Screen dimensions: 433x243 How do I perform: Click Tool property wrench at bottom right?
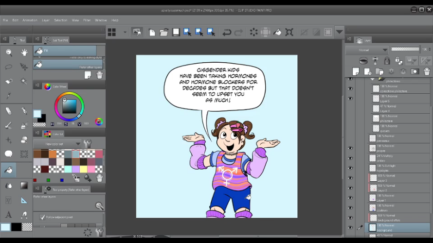pos(100,232)
